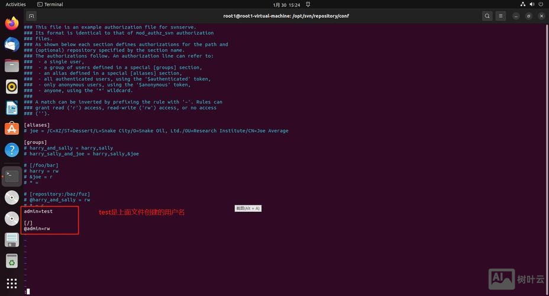
Task: Show Applications grid button
Action: click(x=12, y=283)
